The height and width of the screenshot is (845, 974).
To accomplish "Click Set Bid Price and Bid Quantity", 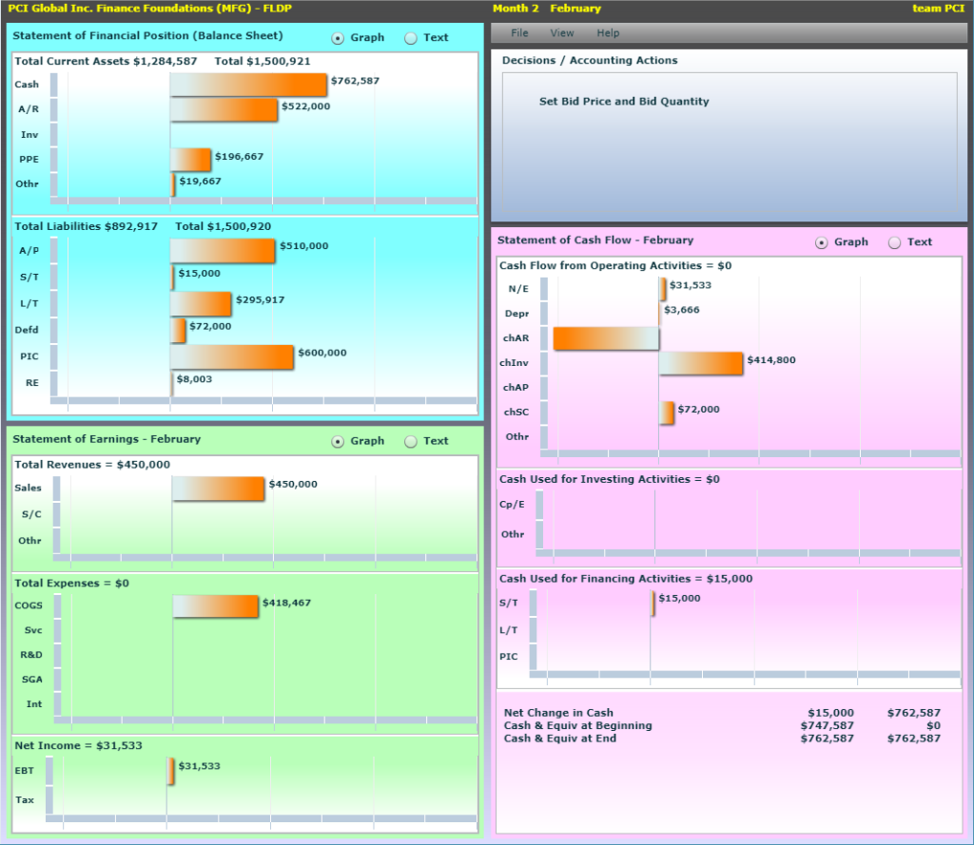I will click(624, 102).
